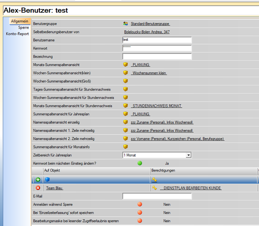Click cube icon next to Wochensummen klein

click(126, 73)
